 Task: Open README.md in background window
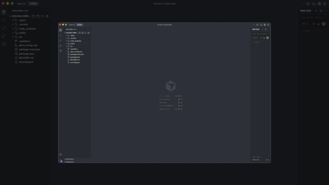click(26, 58)
